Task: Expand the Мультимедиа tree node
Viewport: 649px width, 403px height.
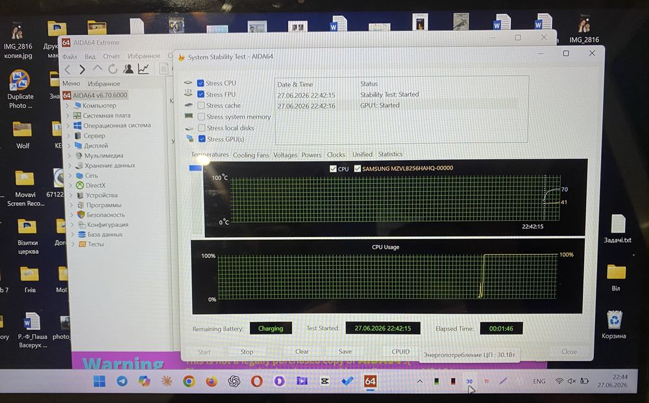Action: coord(69,155)
